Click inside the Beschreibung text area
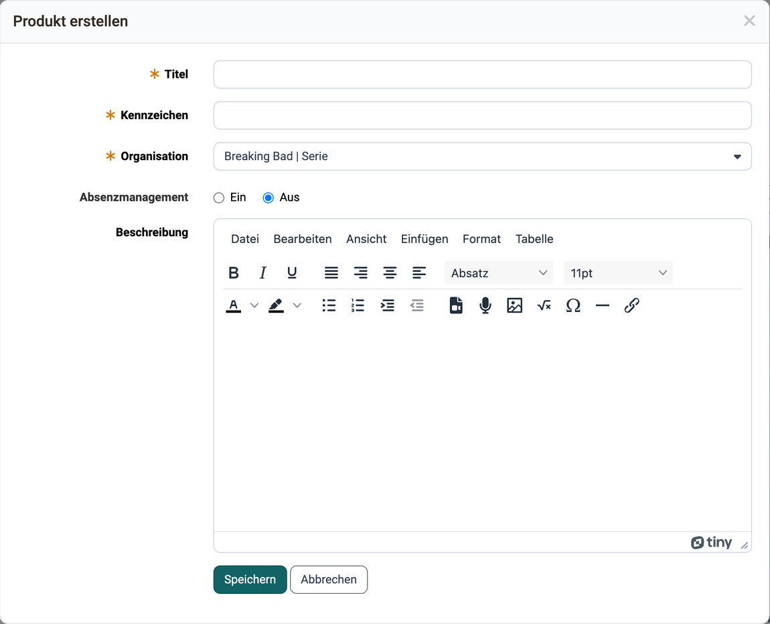 click(x=482, y=426)
